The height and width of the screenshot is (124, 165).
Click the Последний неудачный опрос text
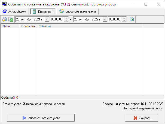(143, 108)
